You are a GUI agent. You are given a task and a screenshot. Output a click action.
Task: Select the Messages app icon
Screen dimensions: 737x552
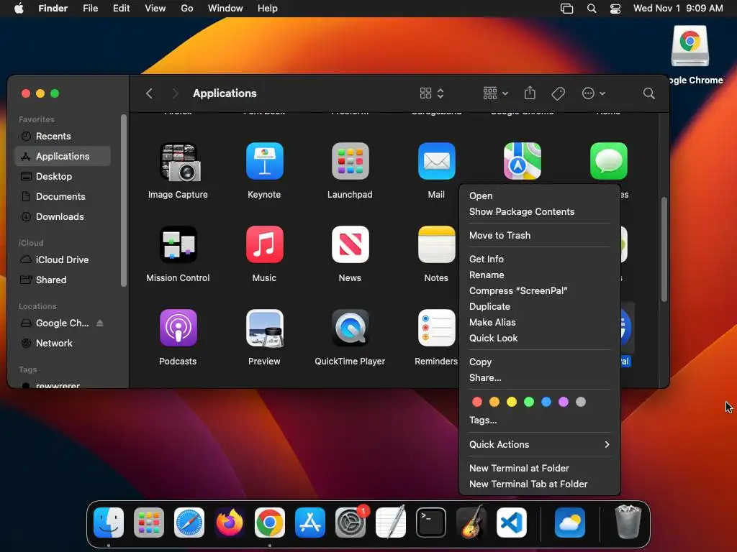pos(609,161)
